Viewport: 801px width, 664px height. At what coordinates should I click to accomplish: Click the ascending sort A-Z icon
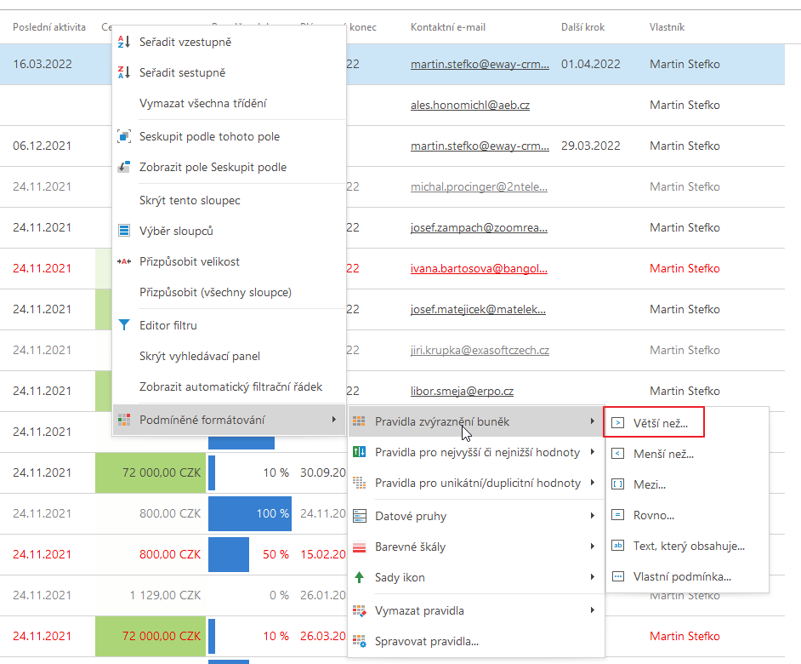[124, 42]
